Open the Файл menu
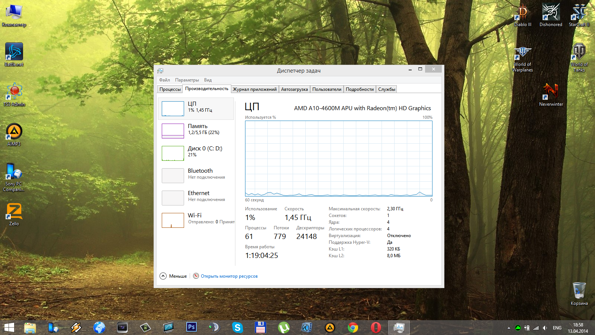This screenshot has width=595, height=335. 164,80
